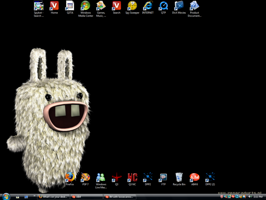Click the volume speaker tray icon
The width and height of the screenshot is (266, 200).
pos(250,197)
